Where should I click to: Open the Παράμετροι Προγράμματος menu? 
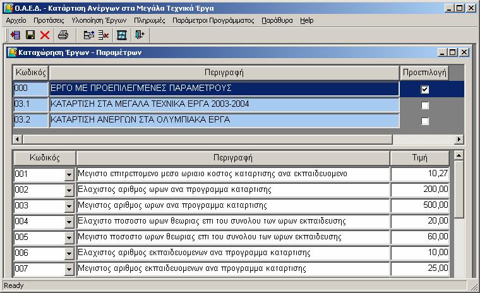pyautogui.click(x=213, y=20)
